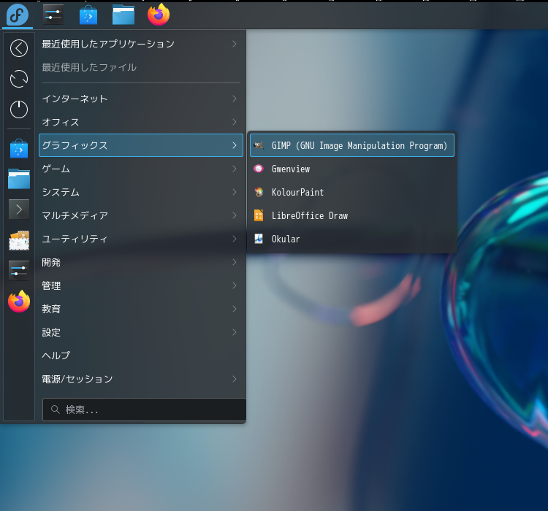Click the Fedora application launcher icon

click(x=18, y=15)
